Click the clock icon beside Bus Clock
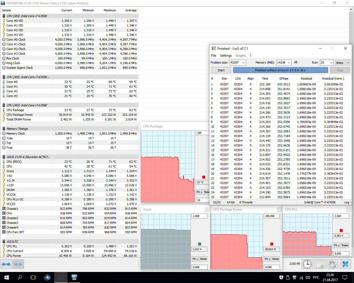This screenshot has height=283, width=354. (4, 58)
